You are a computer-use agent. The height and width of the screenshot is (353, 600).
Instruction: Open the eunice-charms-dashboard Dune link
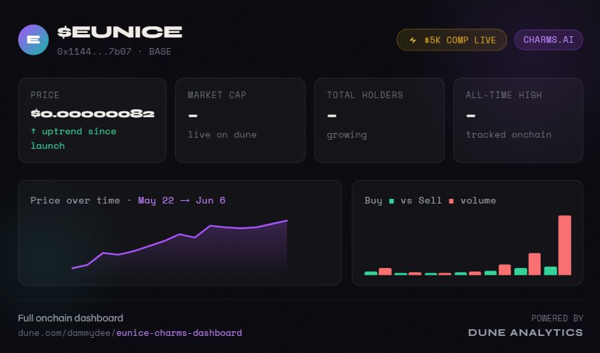pos(179,333)
